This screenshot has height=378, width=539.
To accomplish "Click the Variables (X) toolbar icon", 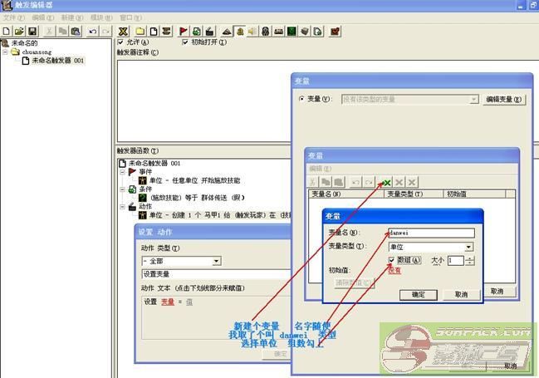I will click(123, 31).
